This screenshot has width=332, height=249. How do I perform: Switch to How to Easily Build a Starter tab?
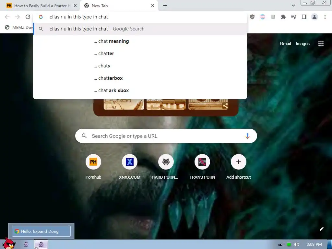40,6
